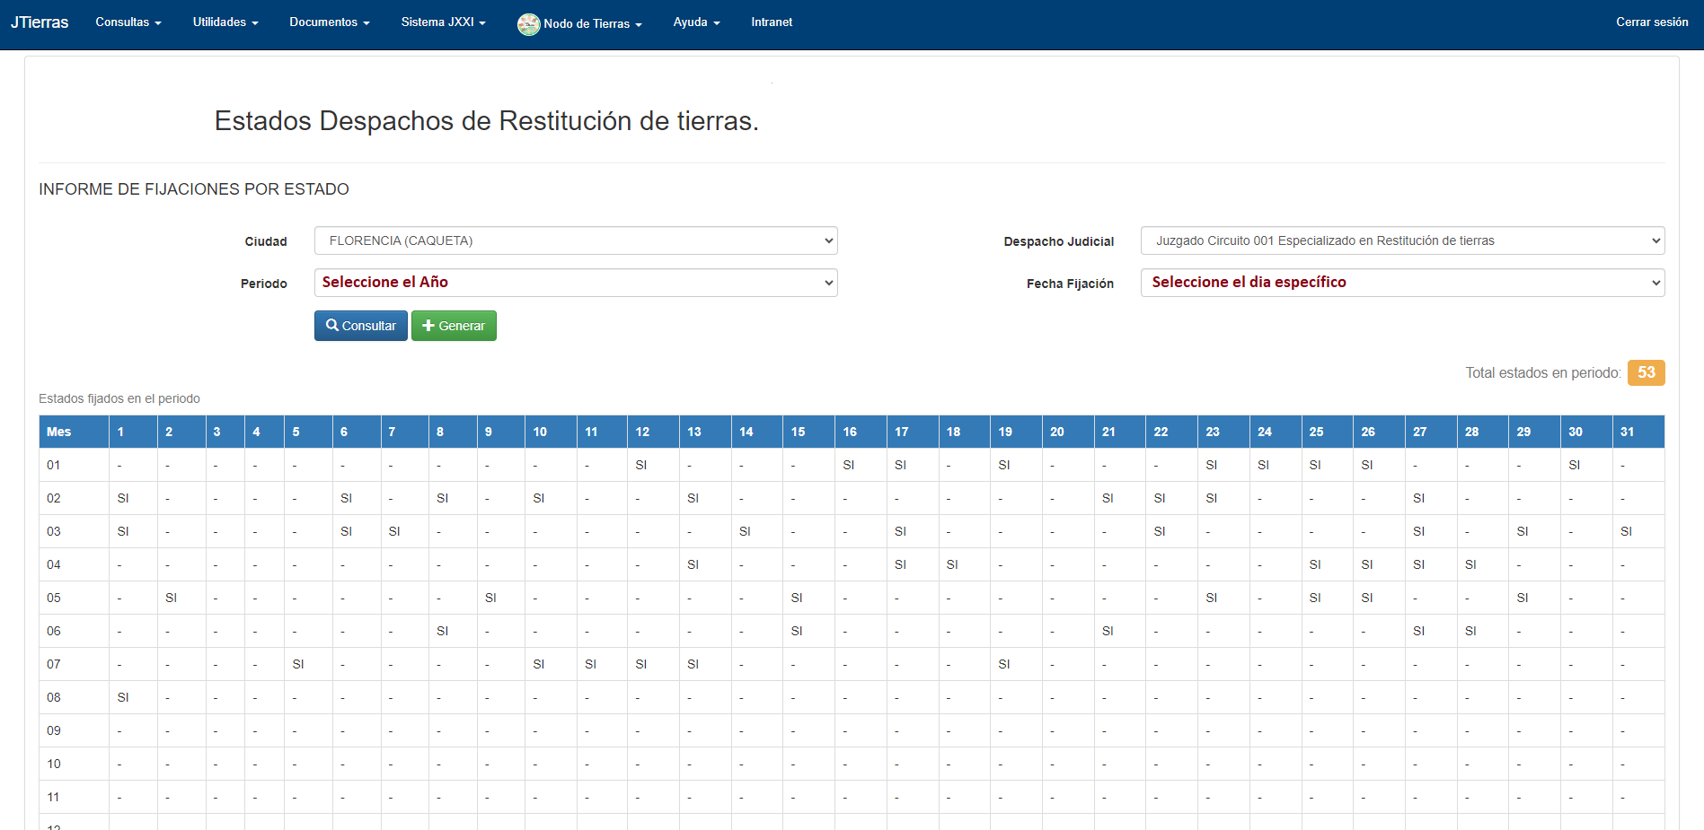
Task: Select the row label for month 05
Action: click(54, 598)
